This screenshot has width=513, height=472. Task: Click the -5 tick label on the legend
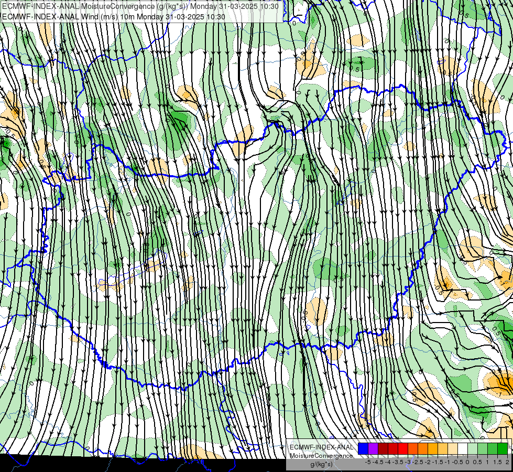(x=368, y=462)
